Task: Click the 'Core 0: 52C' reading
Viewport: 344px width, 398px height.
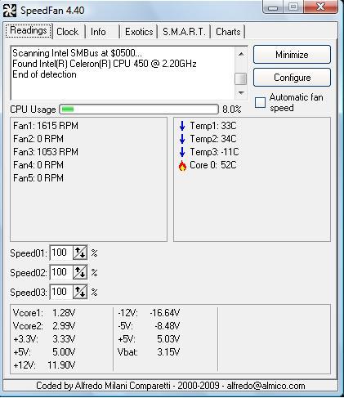Action: [x=213, y=165]
